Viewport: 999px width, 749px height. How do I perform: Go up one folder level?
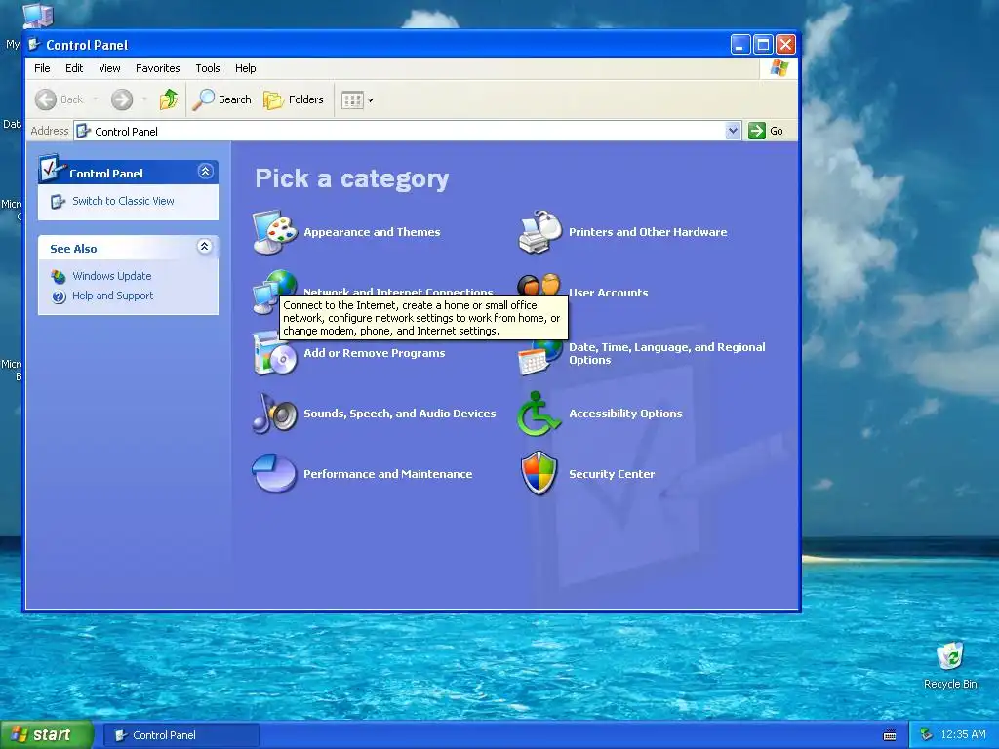[x=169, y=99]
